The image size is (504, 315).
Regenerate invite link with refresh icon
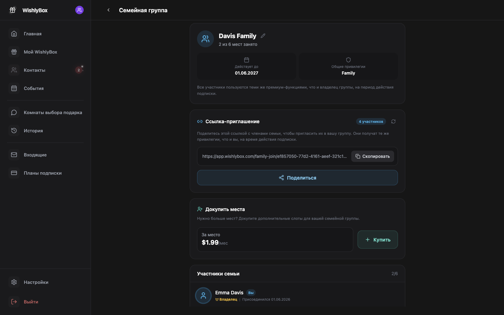(x=393, y=121)
